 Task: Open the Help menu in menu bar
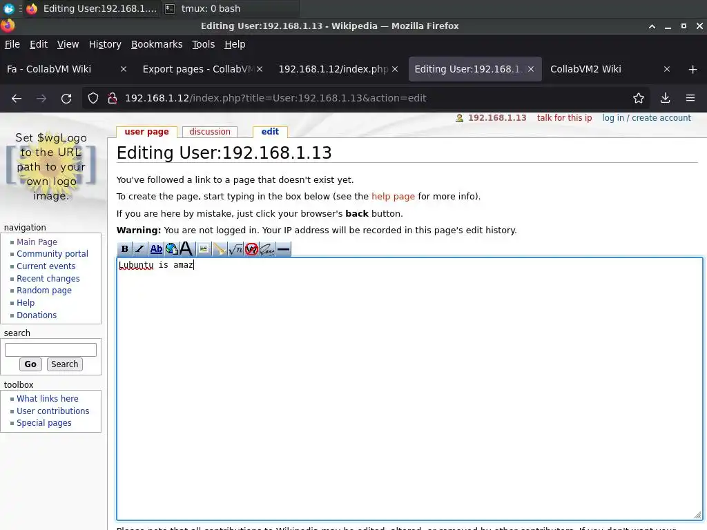coord(235,44)
